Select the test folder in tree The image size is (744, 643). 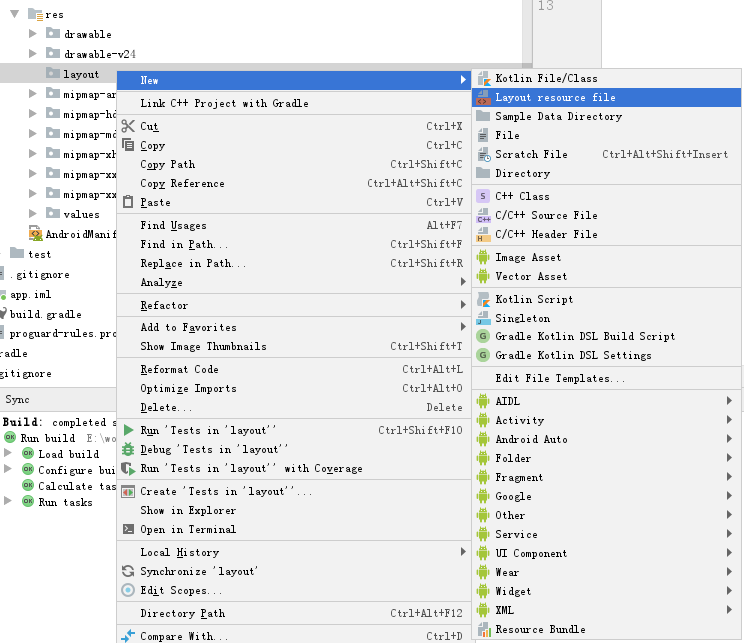tap(39, 254)
